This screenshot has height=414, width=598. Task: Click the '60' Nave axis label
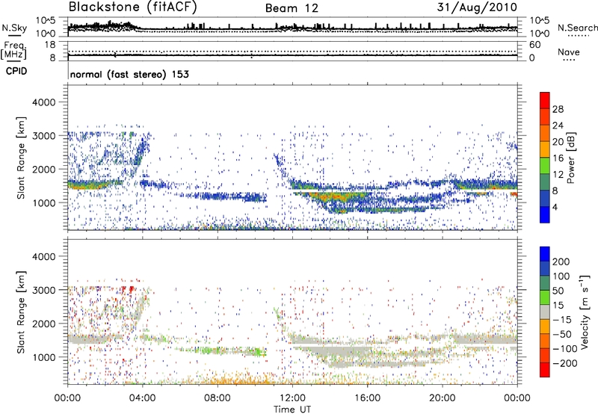[x=534, y=45]
